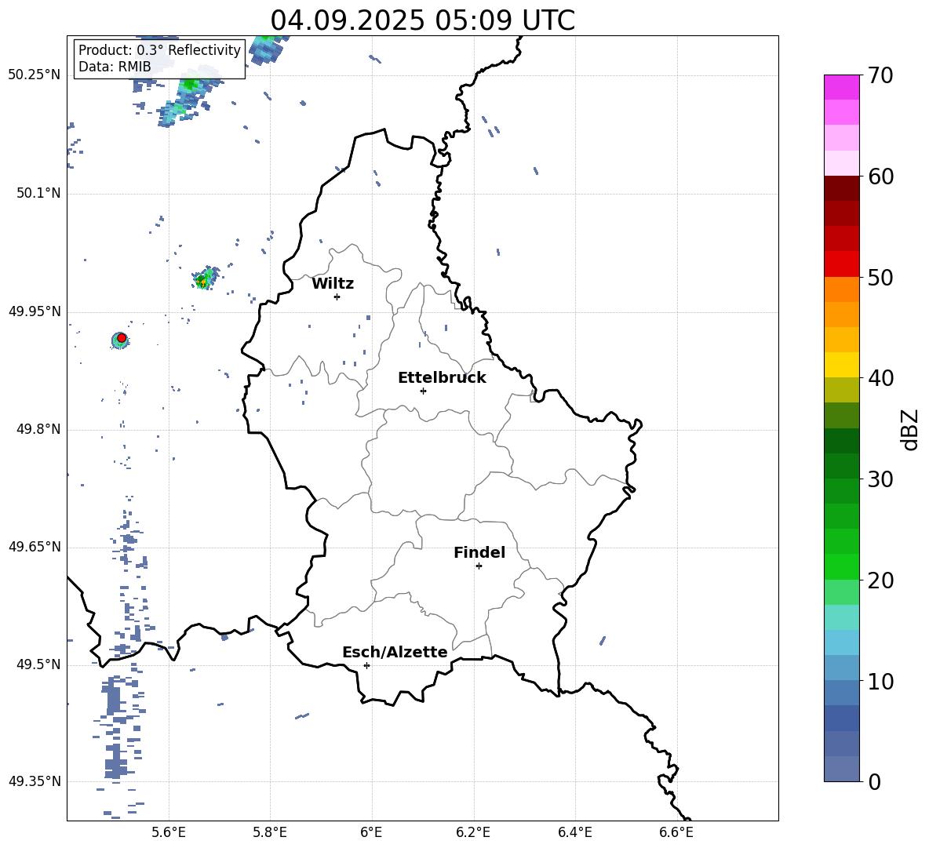Click the cross marker below Ettelbruck
This screenshot has height=848, width=929.
coord(423,391)
